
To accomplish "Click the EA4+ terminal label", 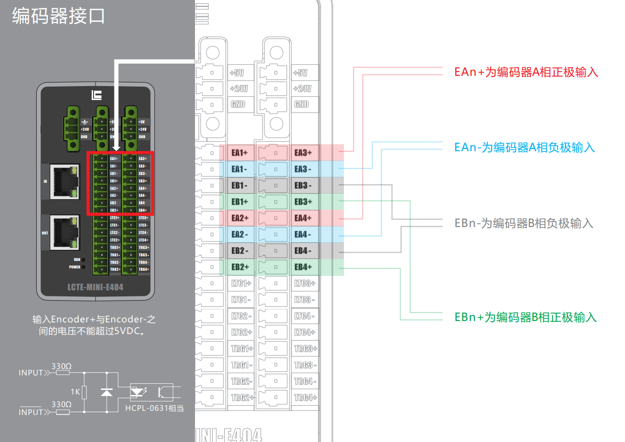I will coord(303,218).
